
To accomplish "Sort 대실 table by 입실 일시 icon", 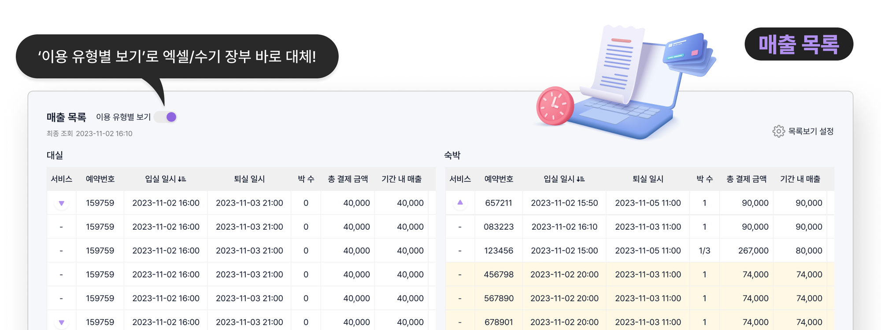I will (182, 179).
